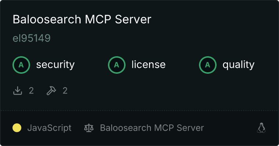Select the security label text
This screenshot has width=279, height=146.
pos(55,65)
